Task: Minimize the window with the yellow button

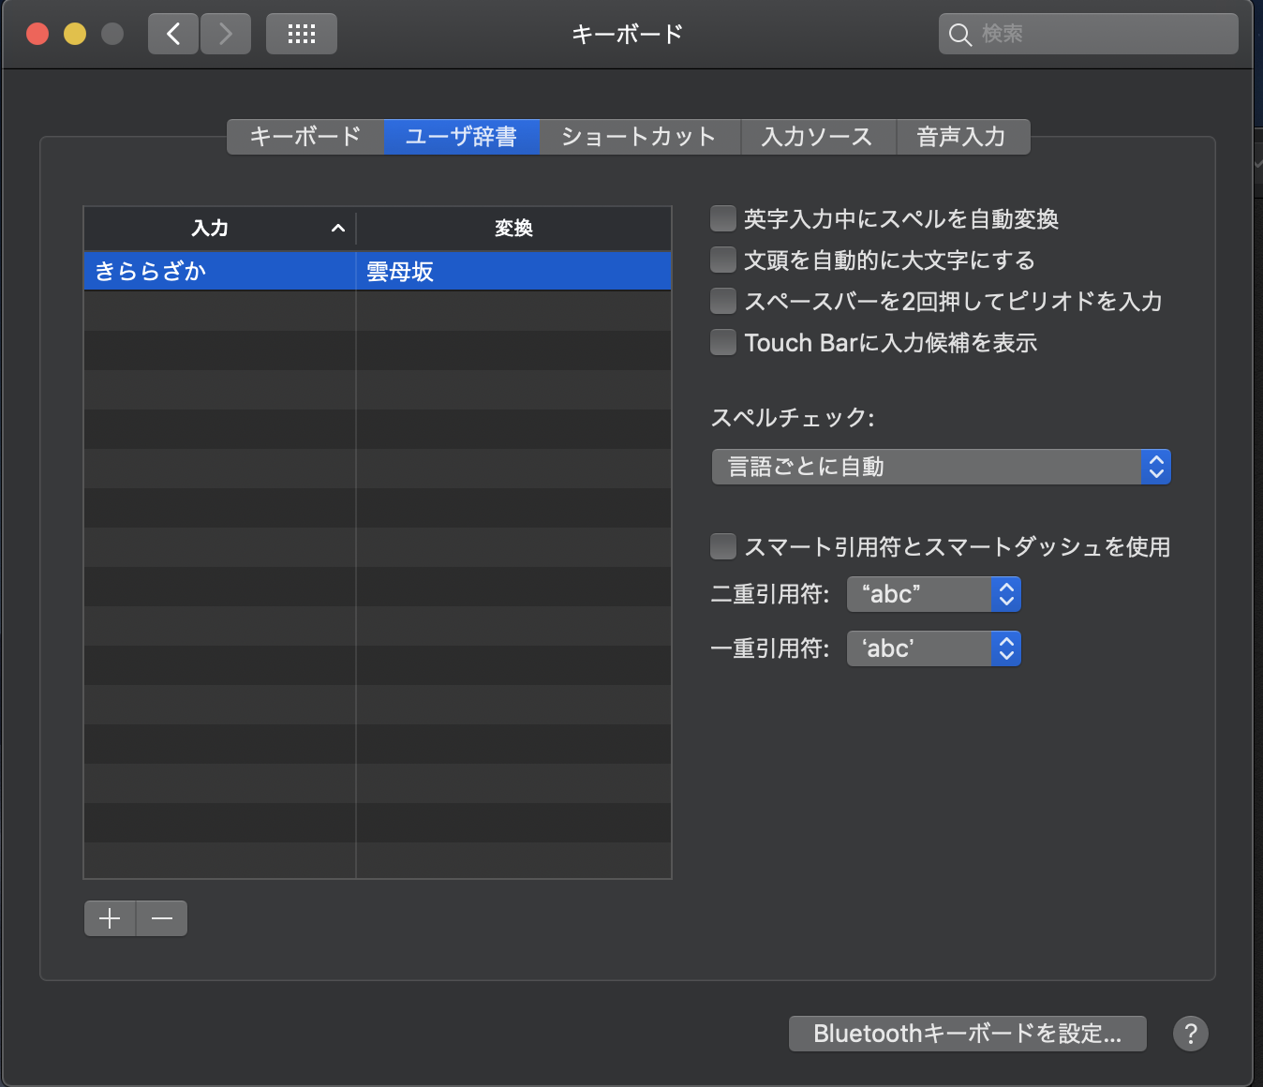Action: coord(75,35)
